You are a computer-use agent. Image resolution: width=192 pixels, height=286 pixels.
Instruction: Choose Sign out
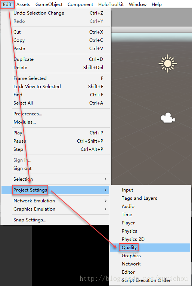pyautogui.click(x=56, y=168)
